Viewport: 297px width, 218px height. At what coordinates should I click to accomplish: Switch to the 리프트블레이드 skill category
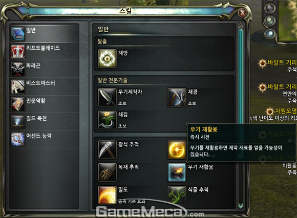pyautogui.click(x=45, y=52)
